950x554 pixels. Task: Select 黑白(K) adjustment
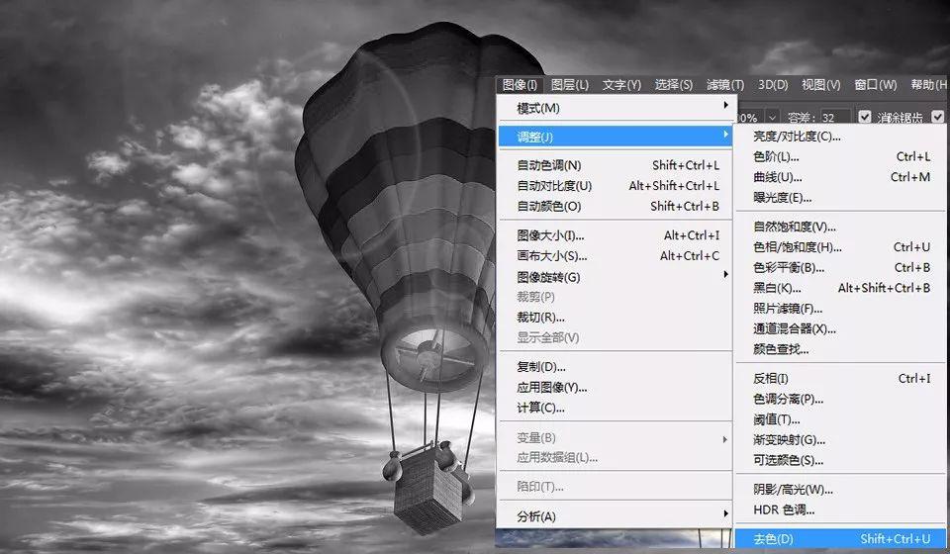841,288
